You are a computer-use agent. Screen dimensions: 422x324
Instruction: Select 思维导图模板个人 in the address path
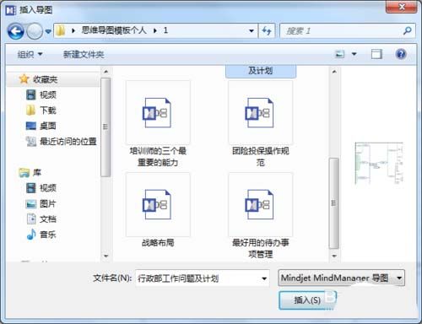tap(114, 30)
